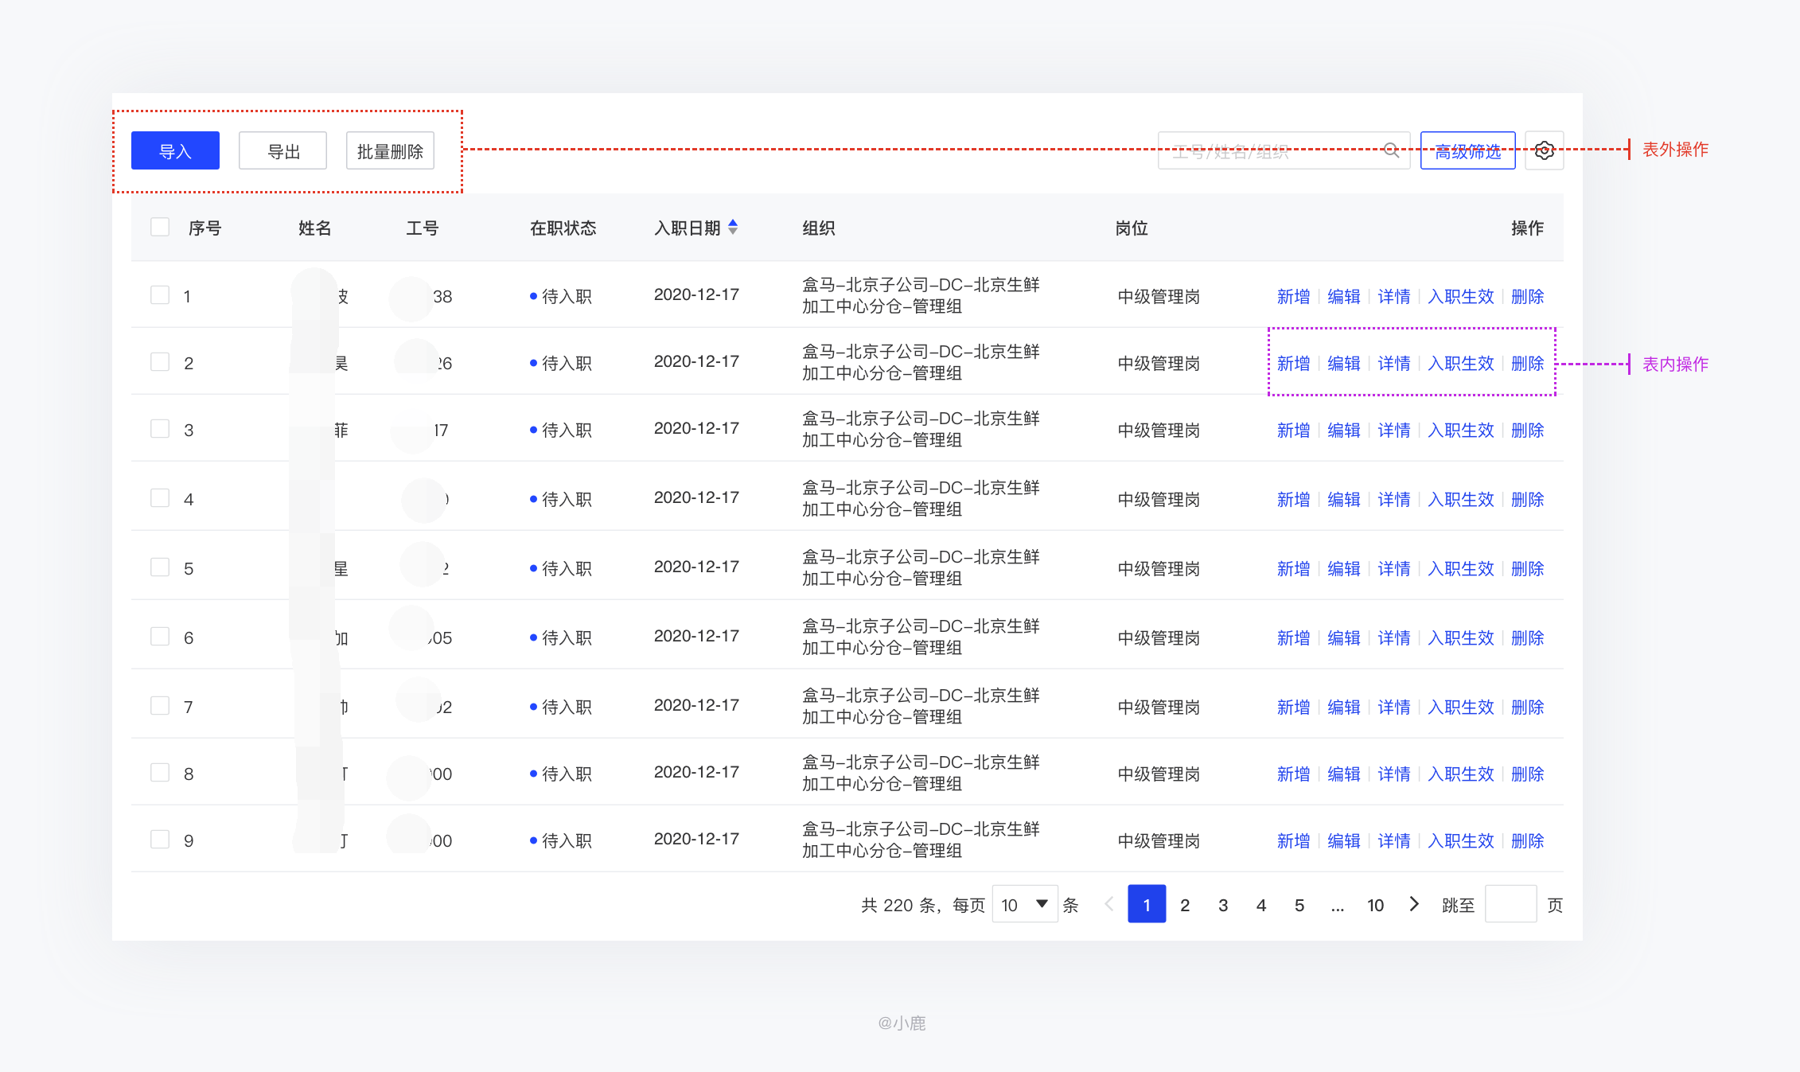Navigate to page 2 in pagination

(x=1185, y=906)
